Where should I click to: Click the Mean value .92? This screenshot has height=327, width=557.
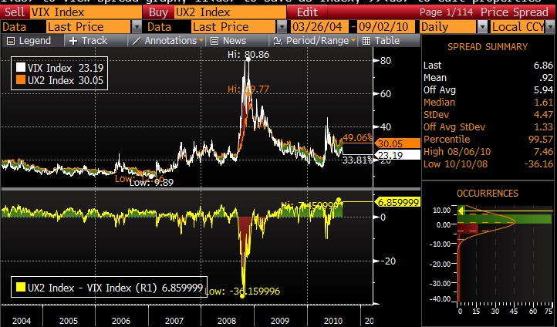[x=545, y=78]
